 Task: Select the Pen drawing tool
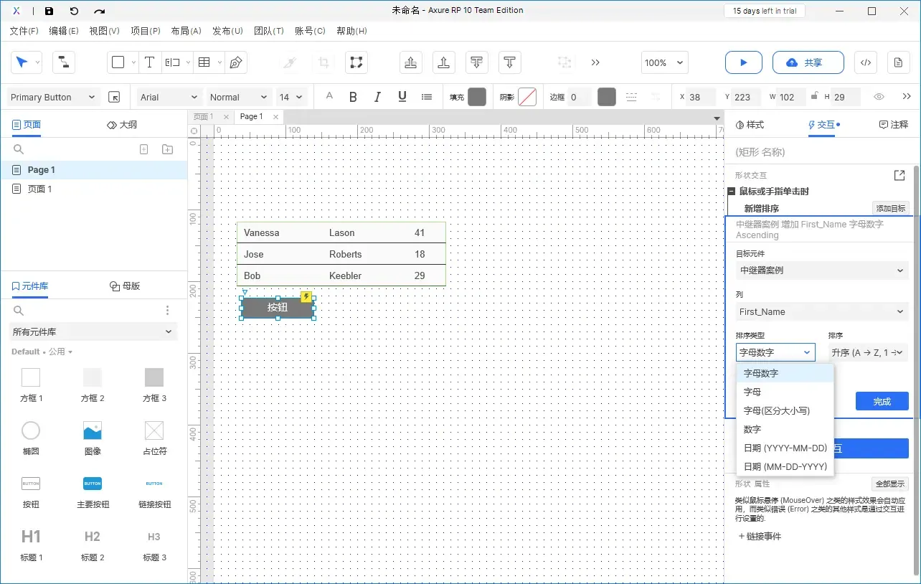coord(235,62)
